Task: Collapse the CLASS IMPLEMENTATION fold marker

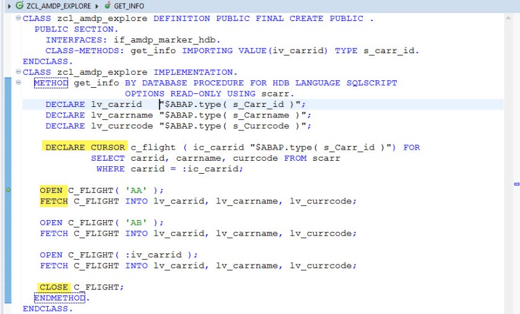Action: click(19, 72)
